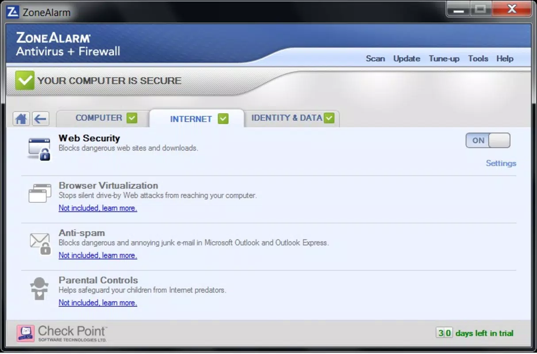Viewport: 537px width, 354px height.
Task: Click 'Stops silent drive-by Web attacks' description
Action: 157,195
